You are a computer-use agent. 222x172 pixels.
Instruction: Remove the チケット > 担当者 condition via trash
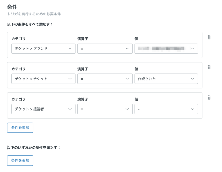pos(209,98)
